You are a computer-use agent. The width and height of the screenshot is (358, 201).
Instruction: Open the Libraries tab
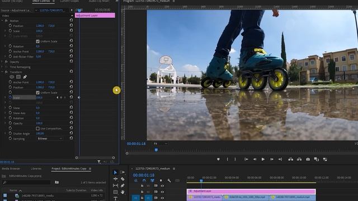pyautogui.click(x=36, y=169)
